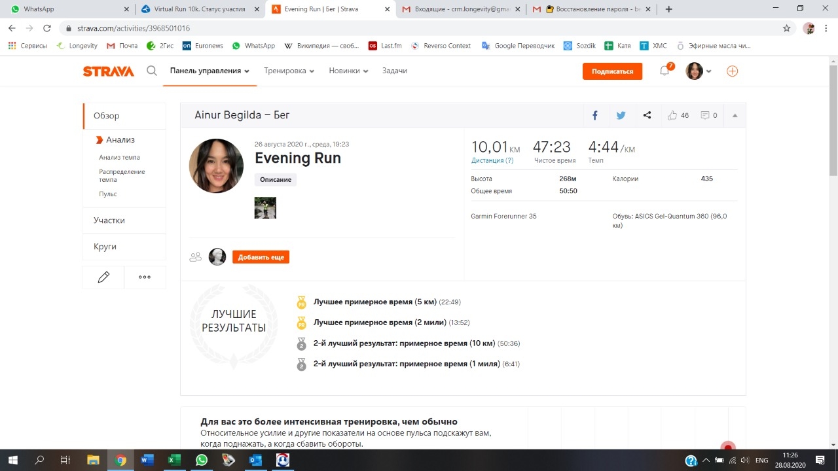Expand the Тренировка dropdown menu

pyautogui.click(x=289, y=71)
